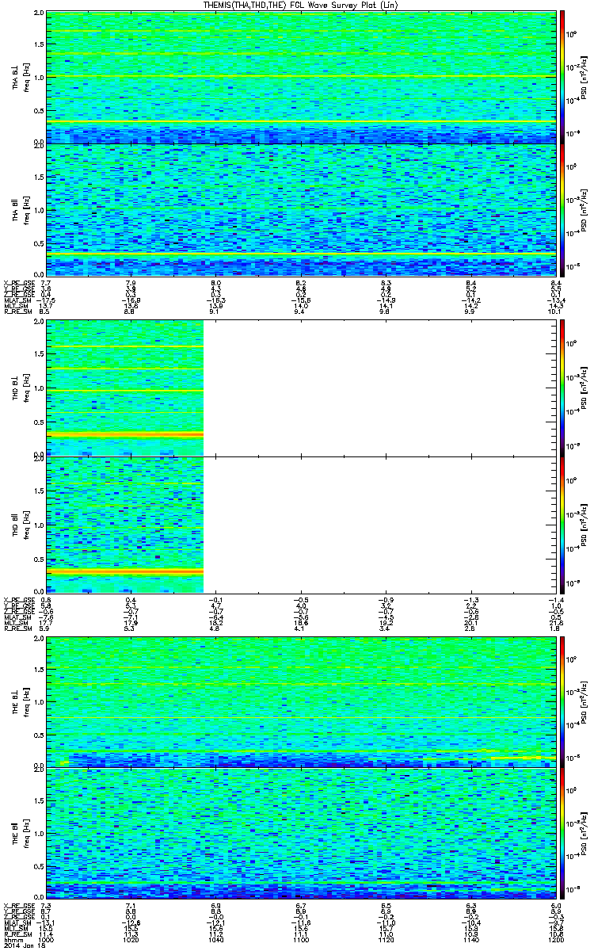Select the THE BII spectrogram panel
Viewport: 594px width, 951px height.
[300, 833]
